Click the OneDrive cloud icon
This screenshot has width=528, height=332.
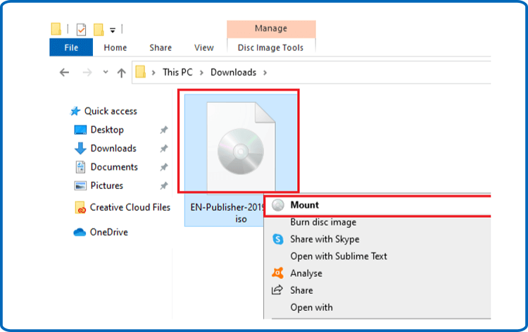[x=80, y=232]
